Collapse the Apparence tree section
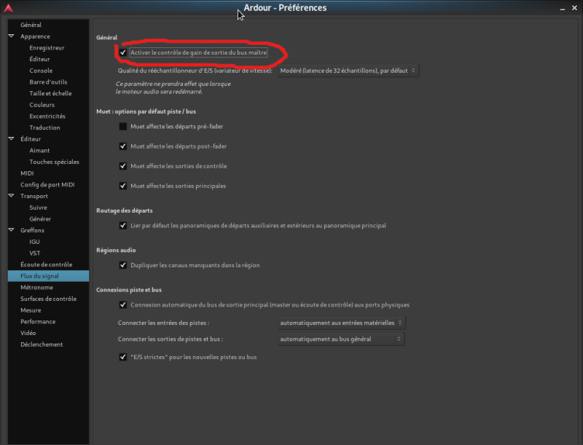The height and width of the screenshot is (445, 583). (x=11, y=36)
